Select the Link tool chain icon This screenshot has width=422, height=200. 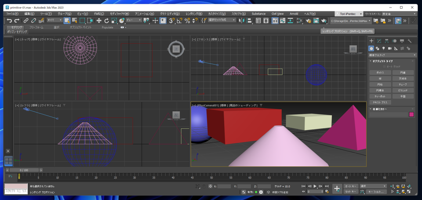(x=26, y=21)
